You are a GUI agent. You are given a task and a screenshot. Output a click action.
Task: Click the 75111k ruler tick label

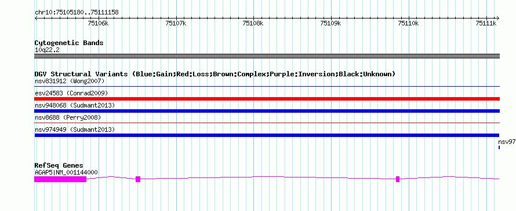point(486,23)
